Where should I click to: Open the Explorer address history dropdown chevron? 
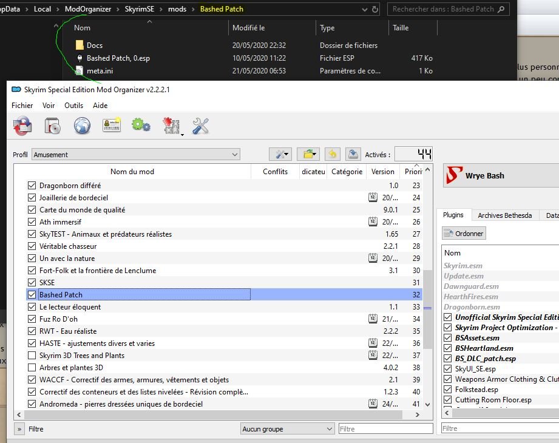tap(364, 10)
